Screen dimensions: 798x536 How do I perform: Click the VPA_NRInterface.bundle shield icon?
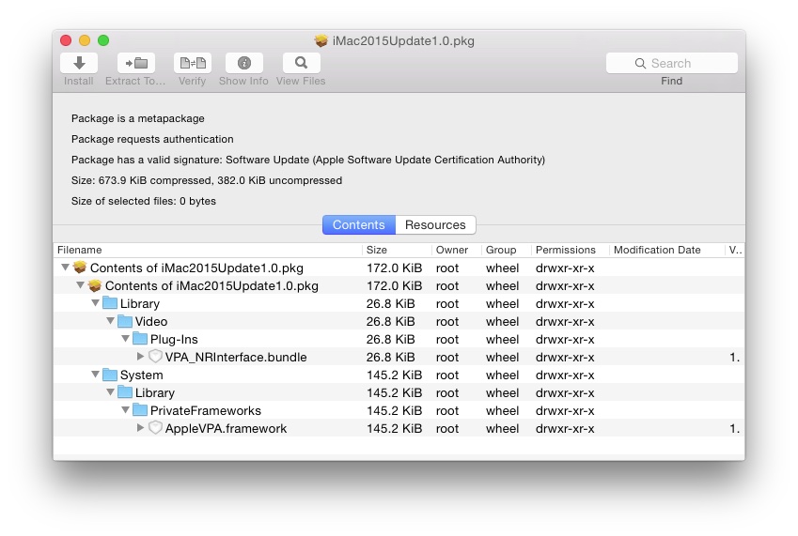click(155, 357)
